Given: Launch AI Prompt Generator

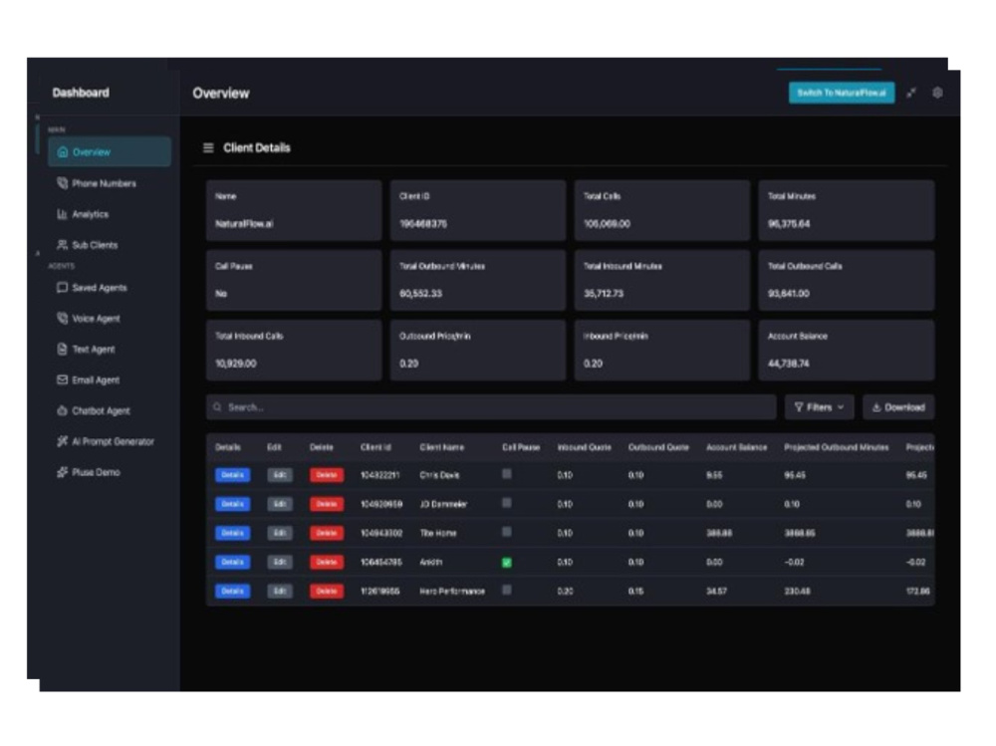Looking at the screenshot, I should (113, 441).
